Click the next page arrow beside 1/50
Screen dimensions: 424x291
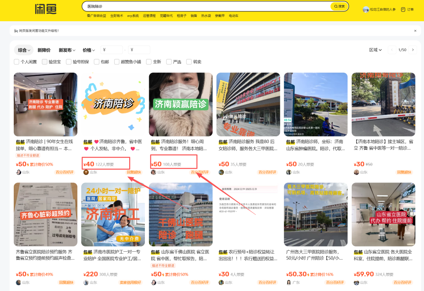413,50
